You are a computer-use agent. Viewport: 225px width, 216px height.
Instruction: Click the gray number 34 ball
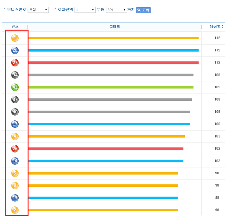point(15,75)
